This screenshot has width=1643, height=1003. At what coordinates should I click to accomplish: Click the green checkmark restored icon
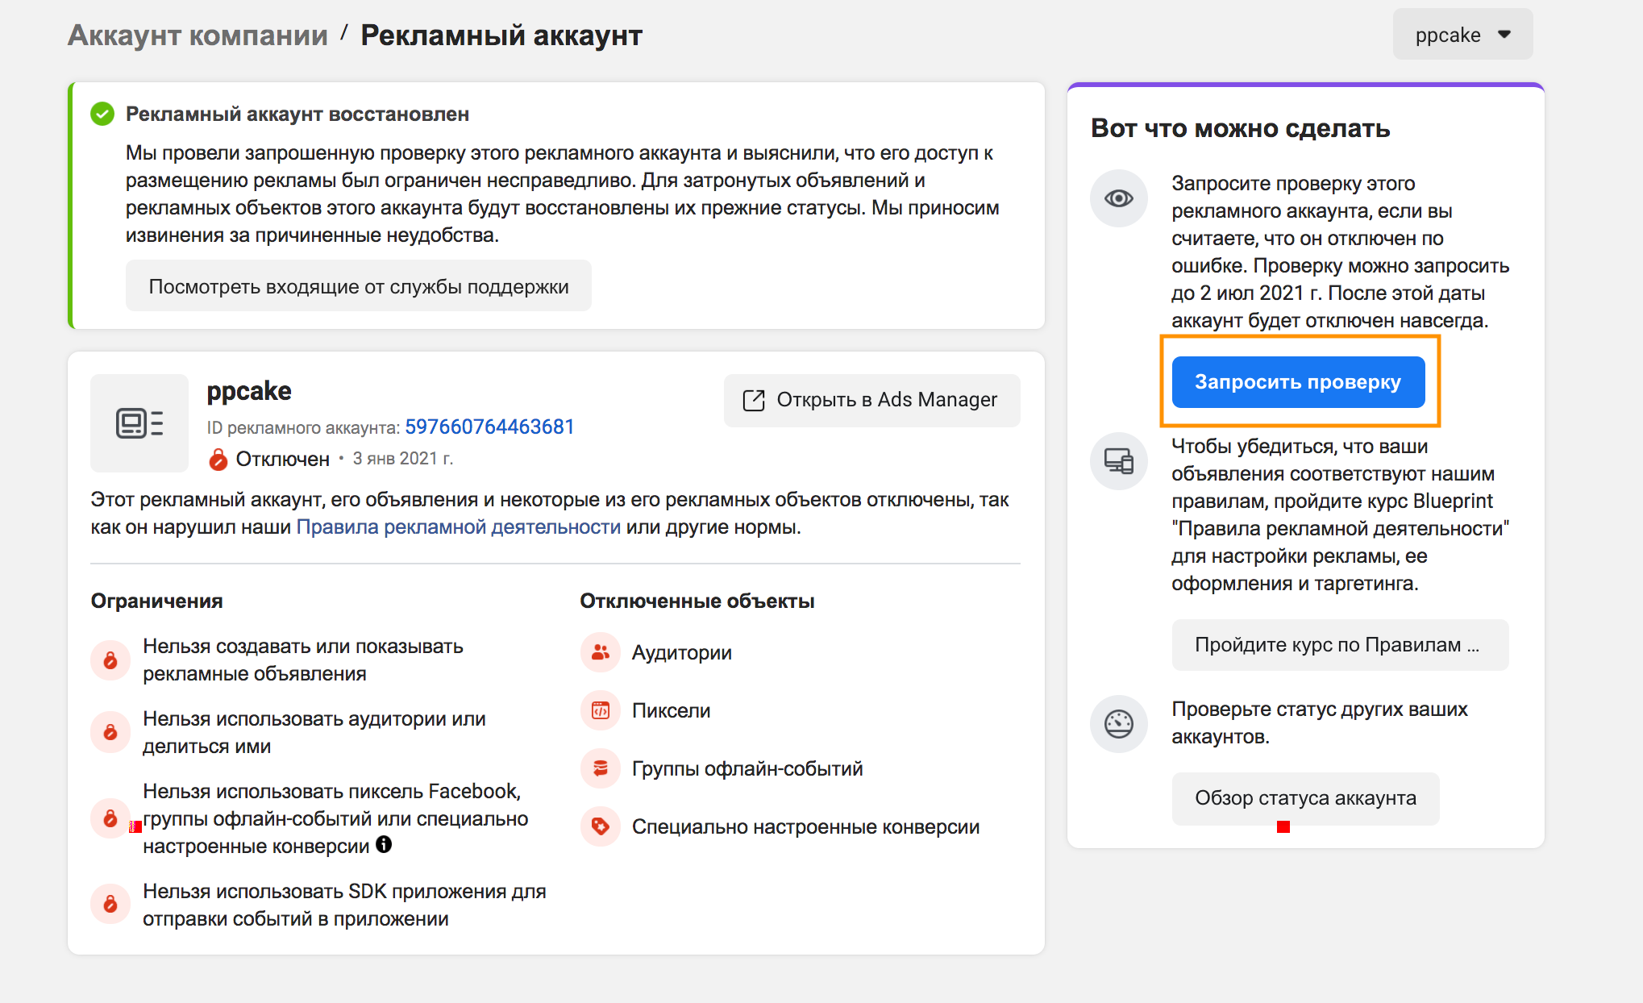(x=102, y=114)
